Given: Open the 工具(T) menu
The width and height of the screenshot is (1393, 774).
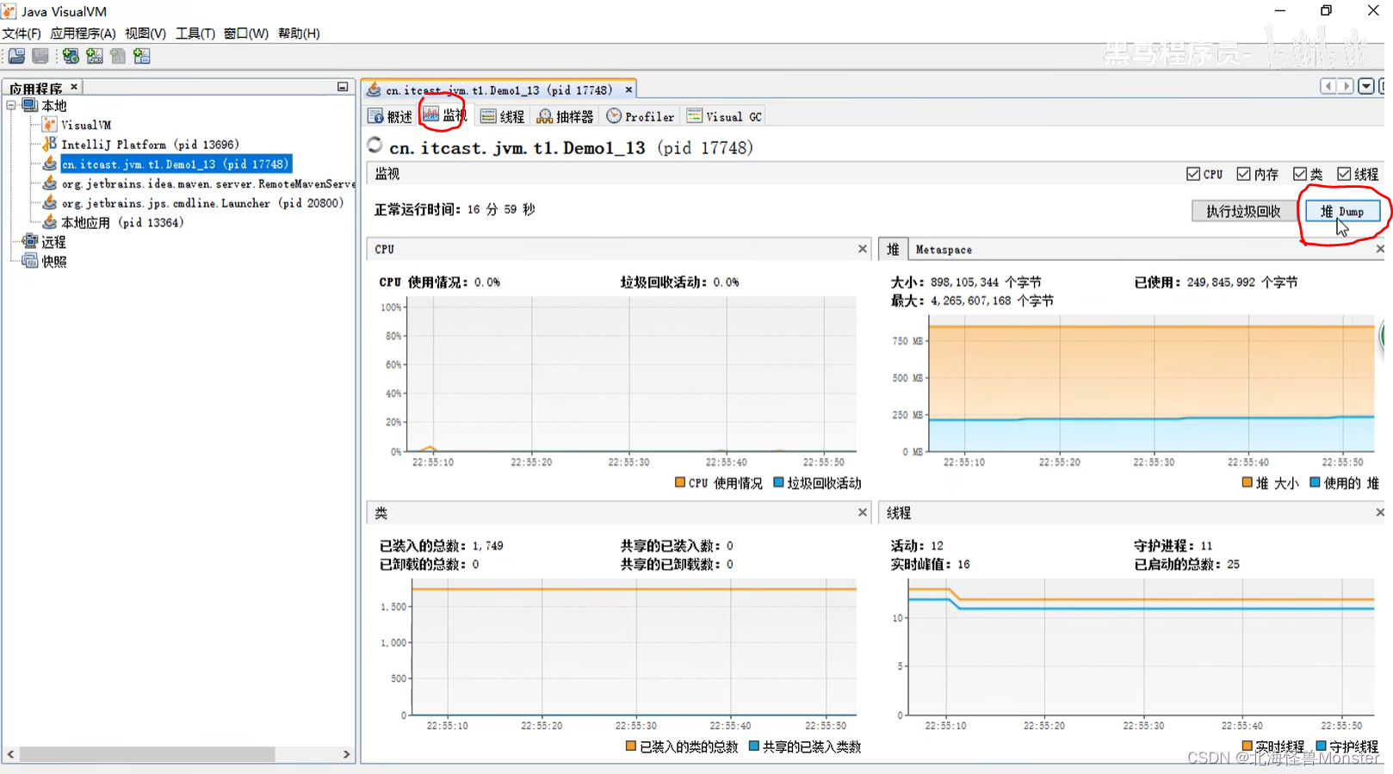Looking at the screenshot, I should click(195, 34).
